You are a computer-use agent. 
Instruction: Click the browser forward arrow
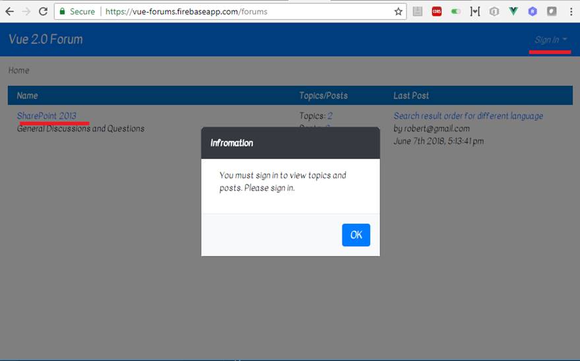pyautogui.click(x=26, y=11)
